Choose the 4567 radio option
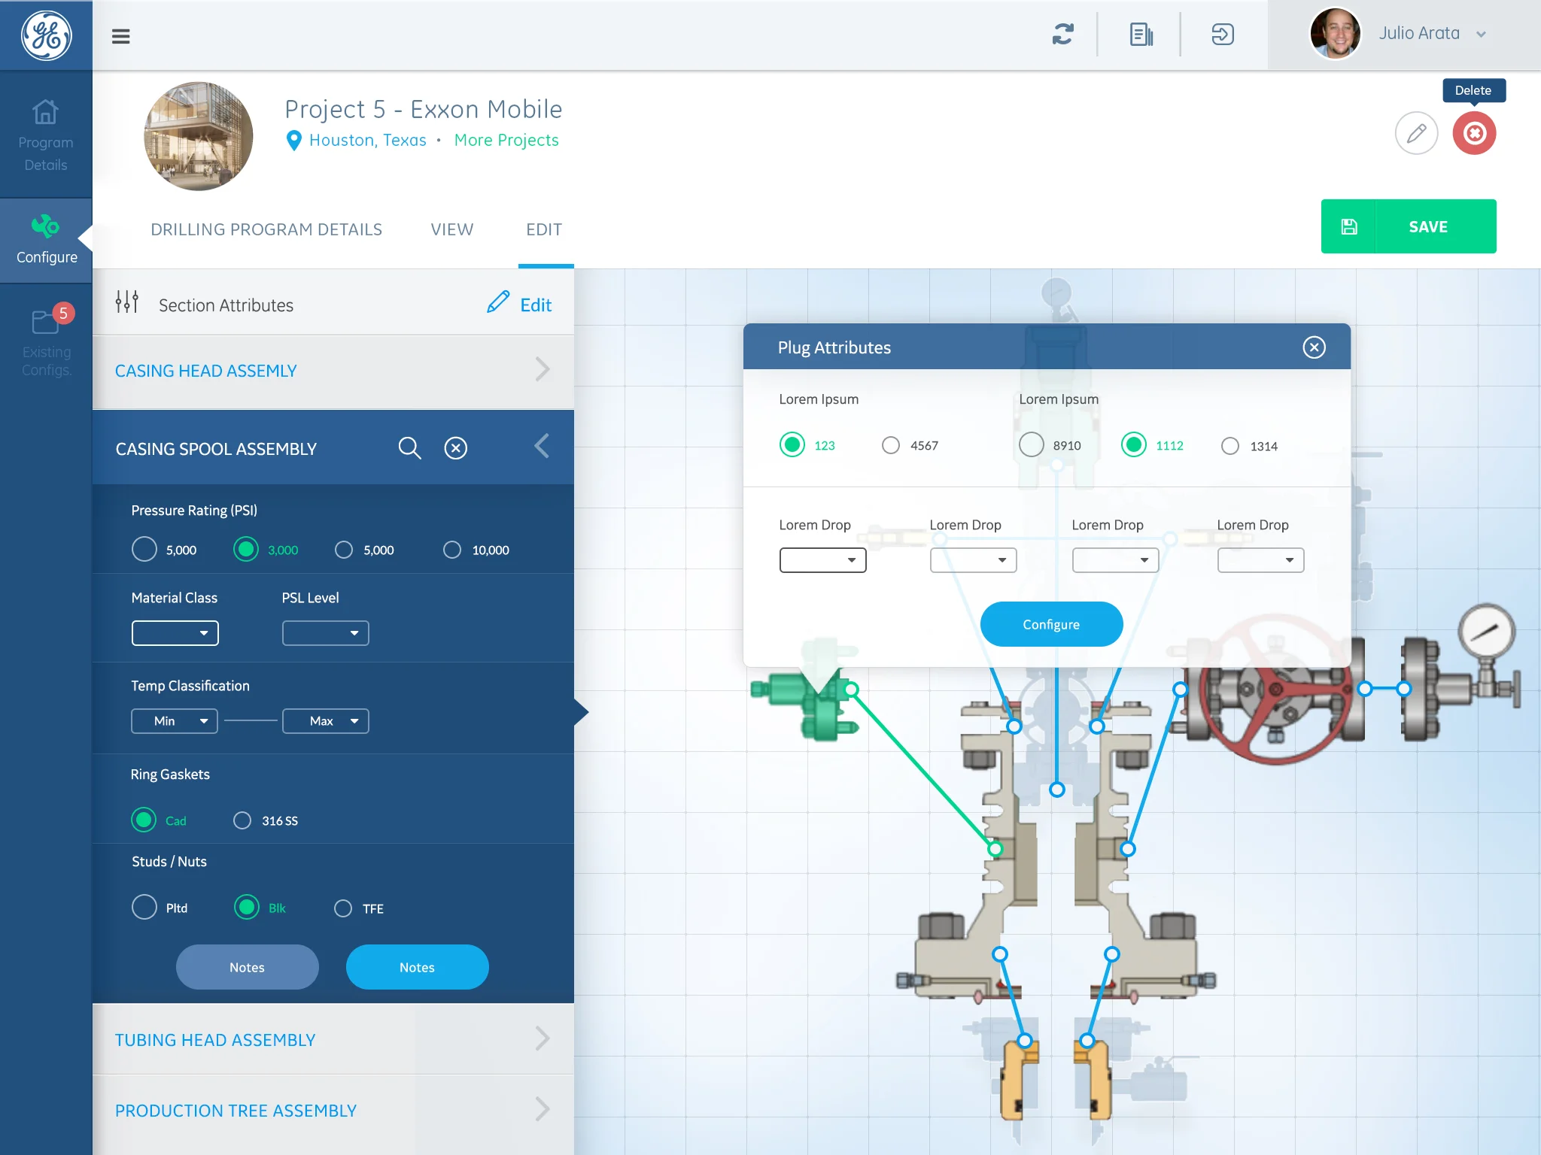Screen dimensions: 1541x1155 (891, 446)
